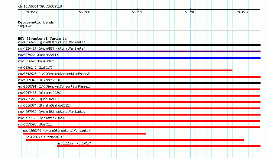The width and height of the screenshot is (269, 158).
Task: Click the short red bar under nsv4266074
Action: (x=84, y=134)
